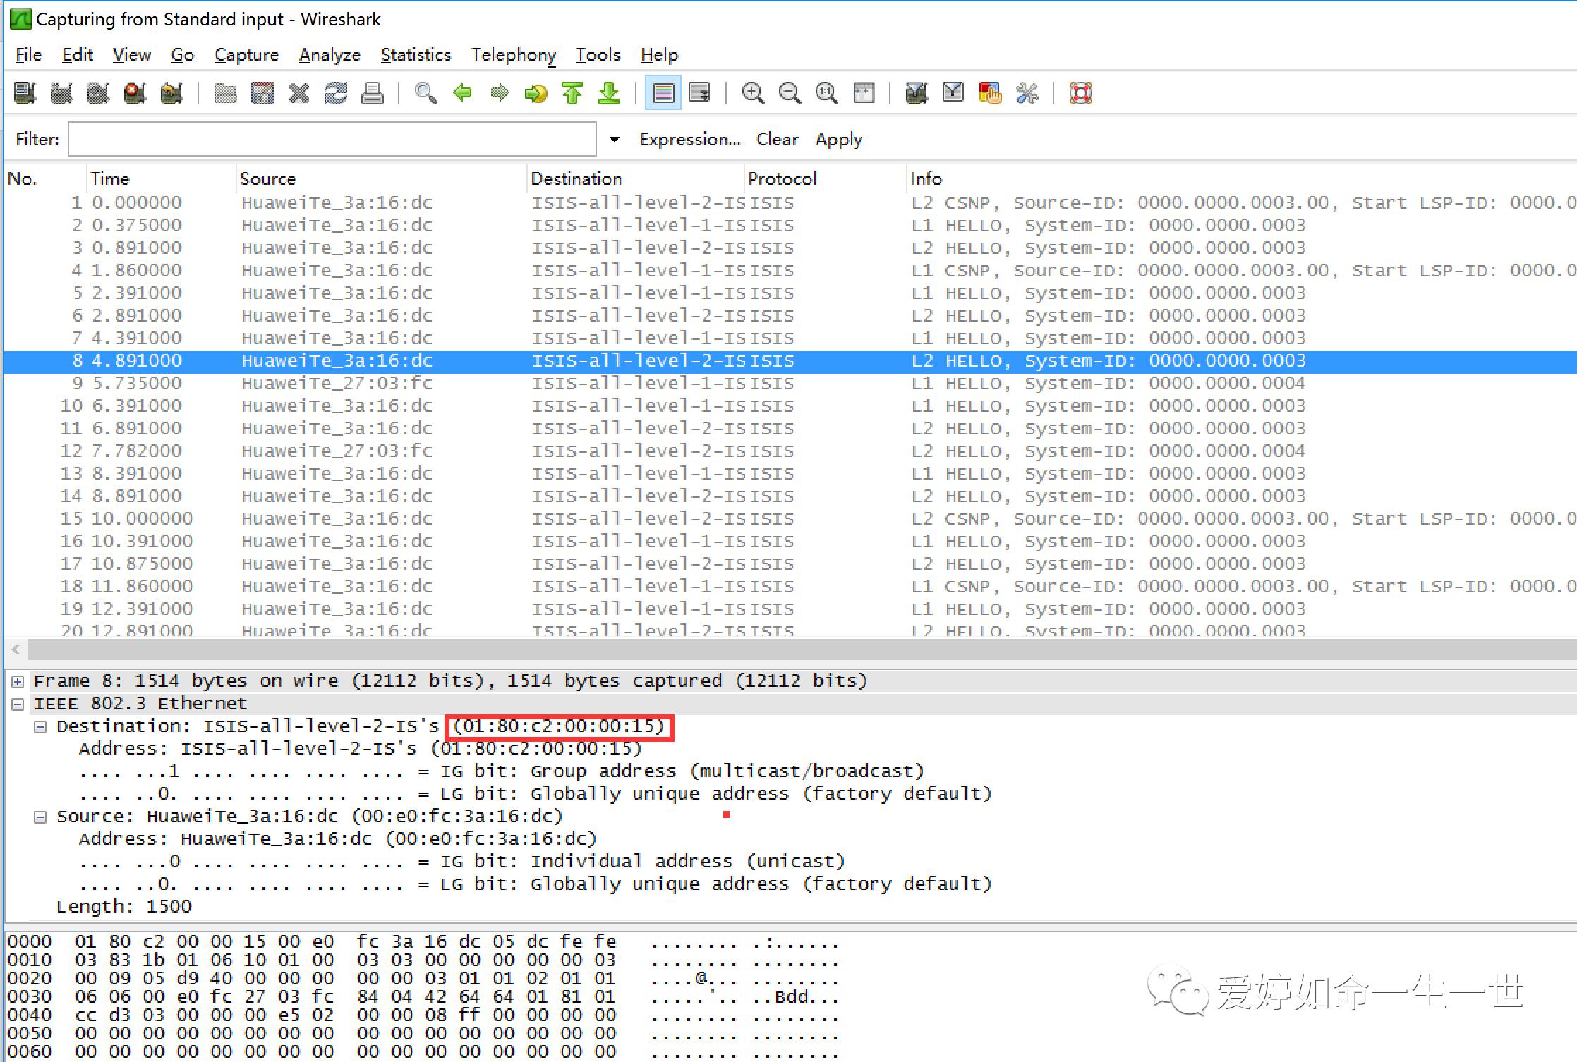Viewport: 1577px width, 1062px height.
Task: Click the print packets icon
Action: tap(372, 93)
